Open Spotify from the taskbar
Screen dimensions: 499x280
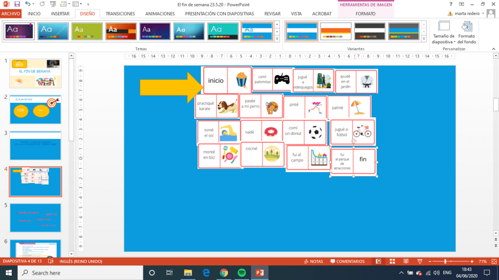(241, 273)
